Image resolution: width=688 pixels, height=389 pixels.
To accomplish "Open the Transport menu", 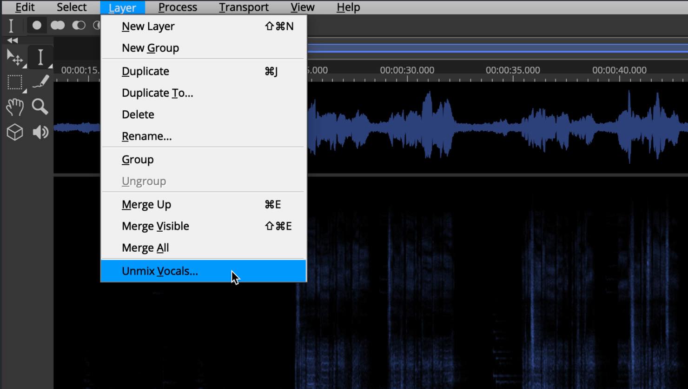I will (244, 7).
